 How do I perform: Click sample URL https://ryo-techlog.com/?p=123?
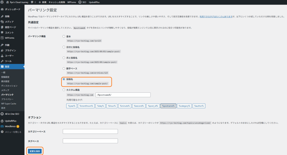pyautogui.click(x=84, y=41)
